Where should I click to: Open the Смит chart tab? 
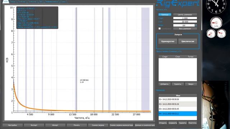(63, 1)
